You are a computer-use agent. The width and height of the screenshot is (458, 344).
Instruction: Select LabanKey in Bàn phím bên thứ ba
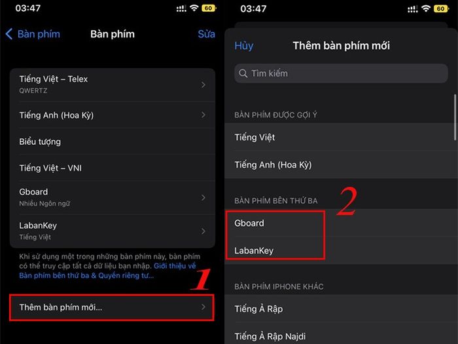coord(341,250)
